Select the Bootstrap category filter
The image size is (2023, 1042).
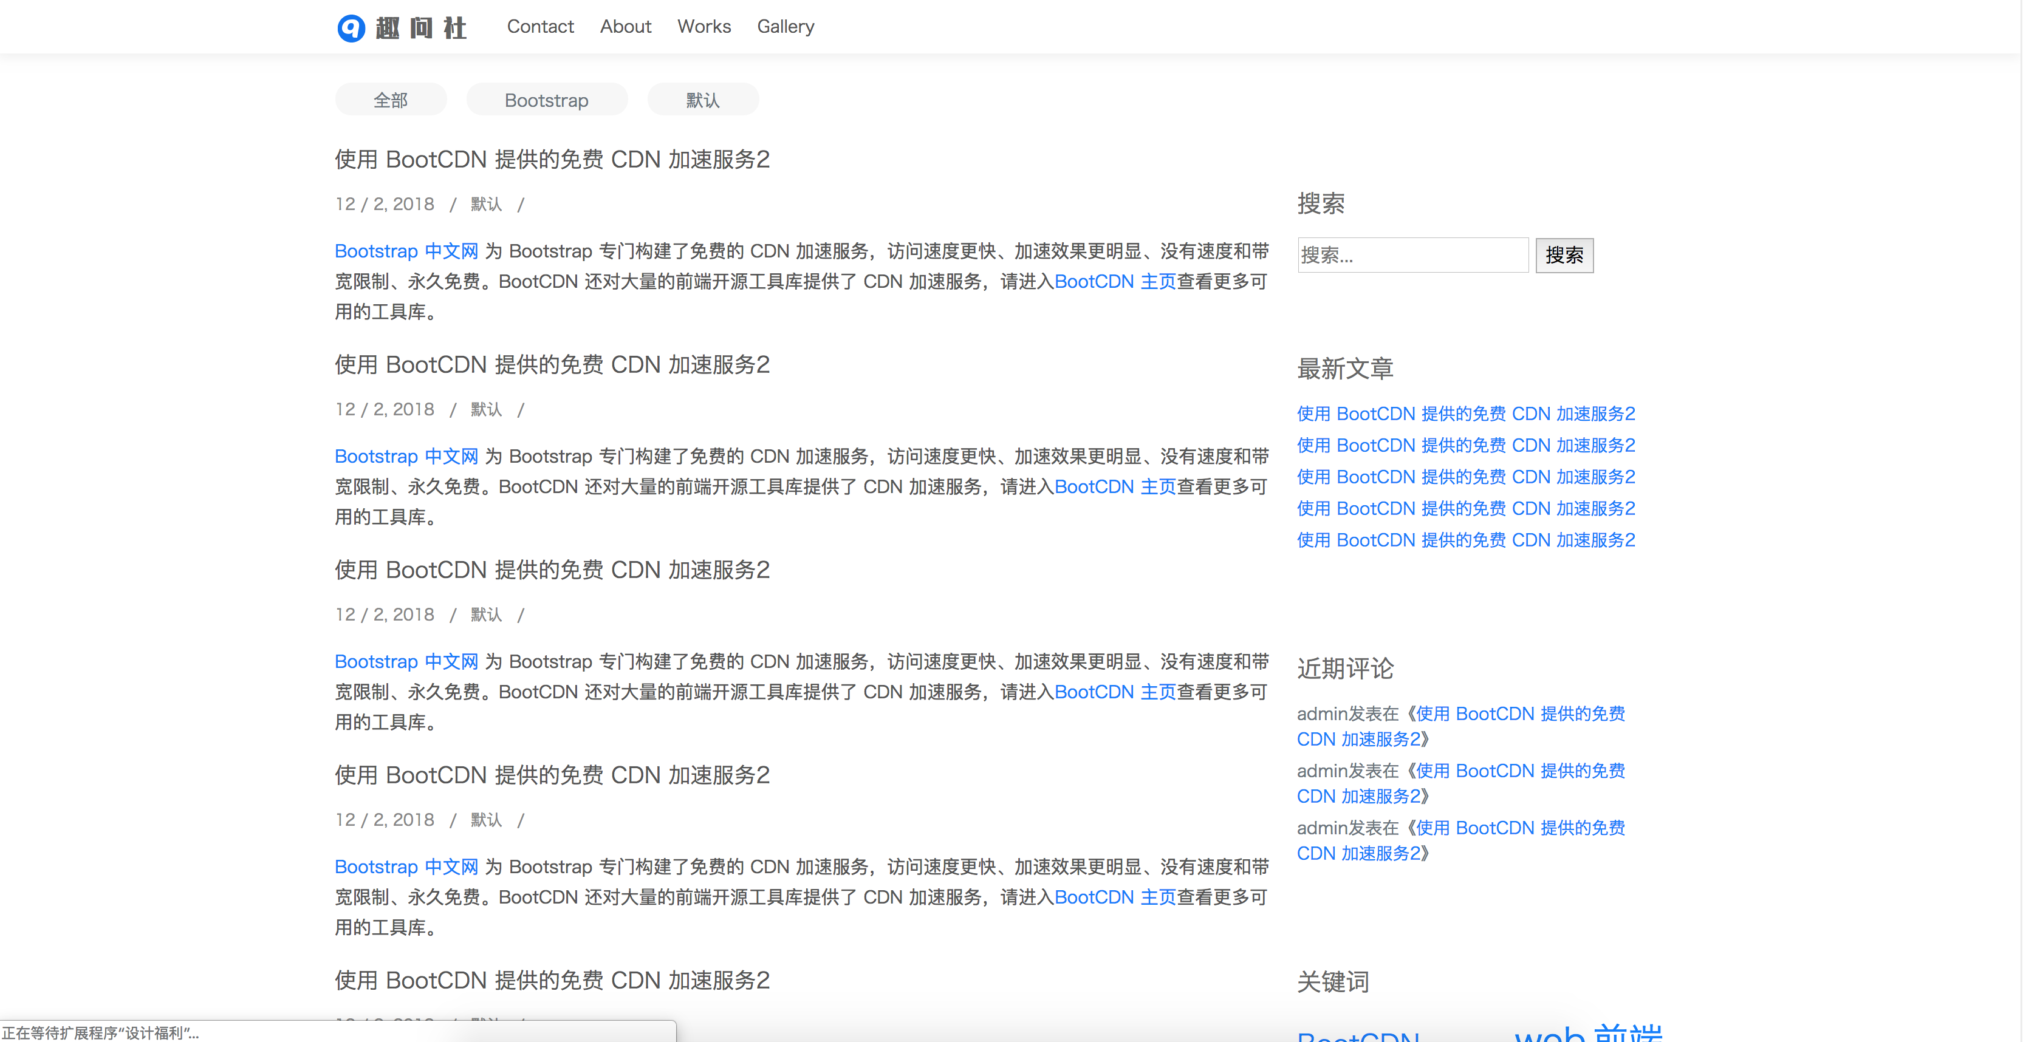click(x=546, y=101)
